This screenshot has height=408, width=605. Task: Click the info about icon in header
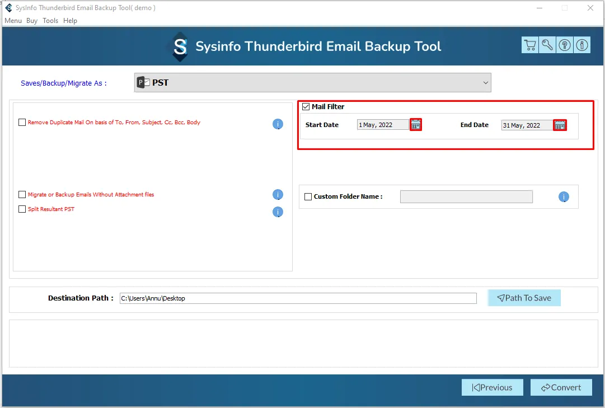(x=582, y=45)
